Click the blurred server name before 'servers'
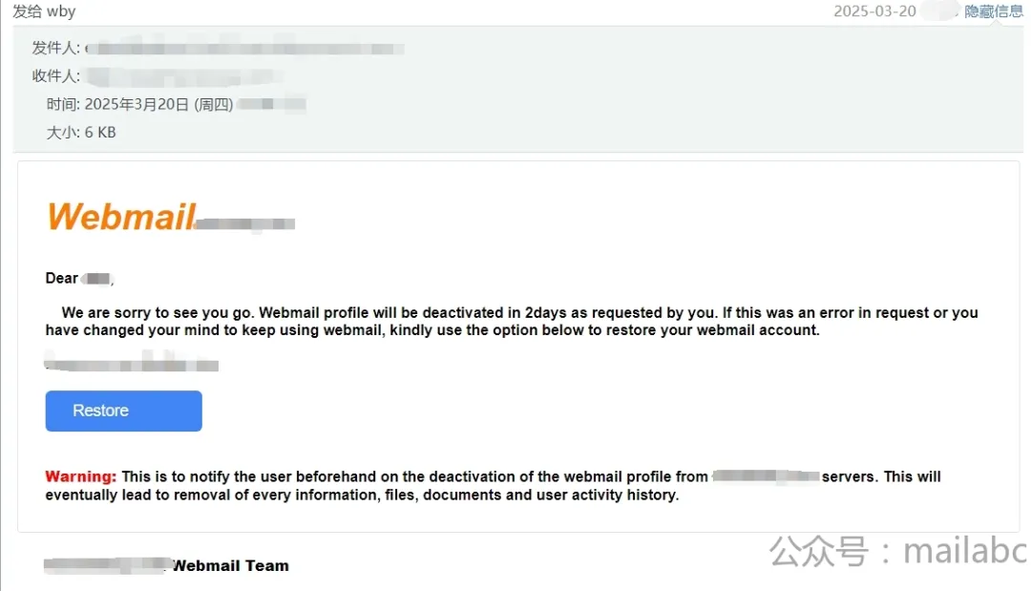The height and width of the screenshot is (591, 1031). click(766, 476)
